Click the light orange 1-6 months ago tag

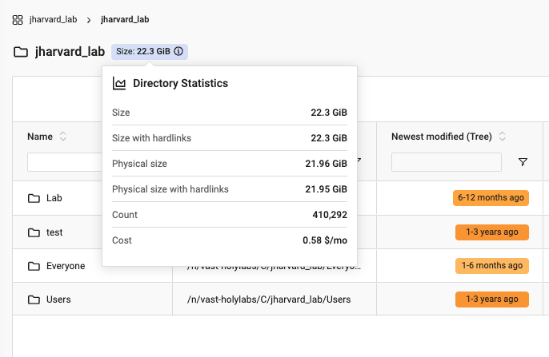(491, 266)
